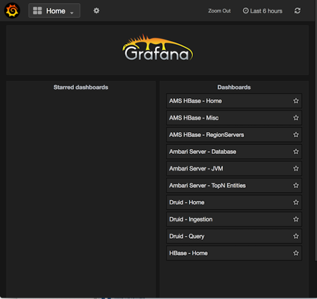Click the Zoom Out button
The height and width of the screenshot is (299, 317).
tap(219, 11)
